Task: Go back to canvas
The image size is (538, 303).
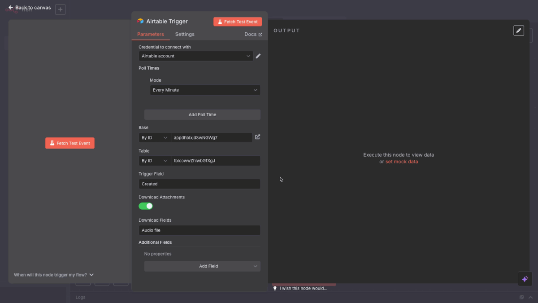Action: (30, 8)
